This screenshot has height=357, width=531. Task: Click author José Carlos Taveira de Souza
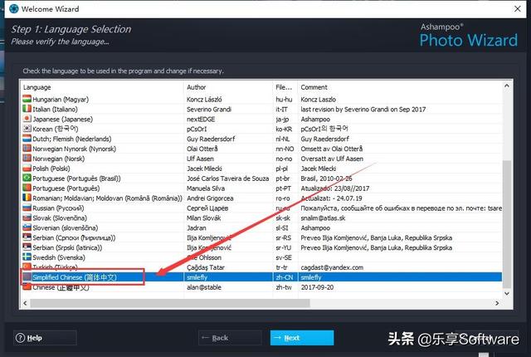tap(228, 178)
